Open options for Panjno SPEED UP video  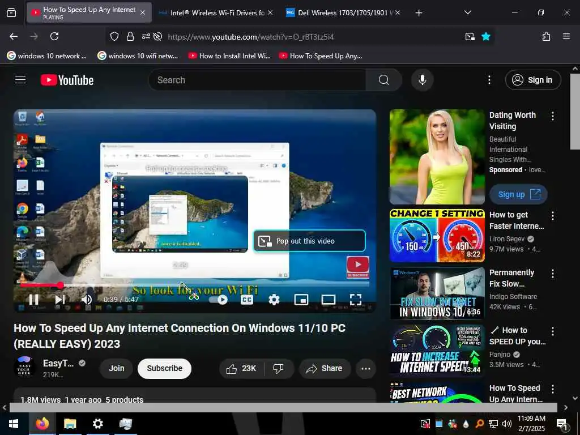[553, 331]
